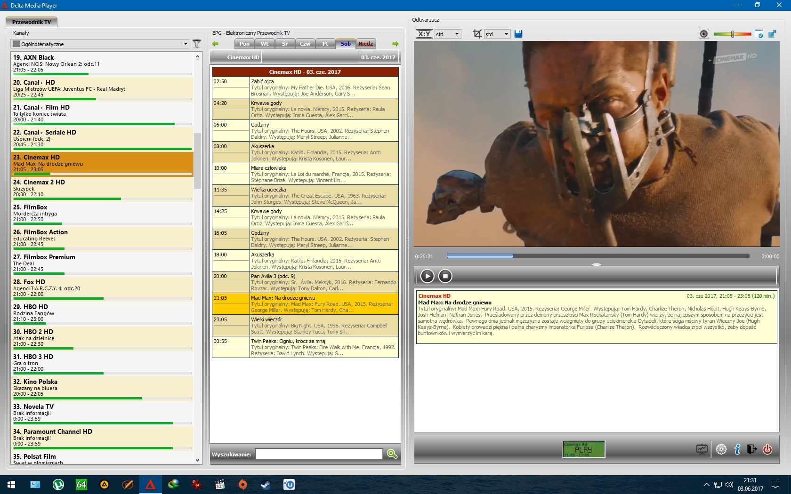Select channel 32. Kino Polska
This screenshot has height=494, width=791.
click(102, 388)
